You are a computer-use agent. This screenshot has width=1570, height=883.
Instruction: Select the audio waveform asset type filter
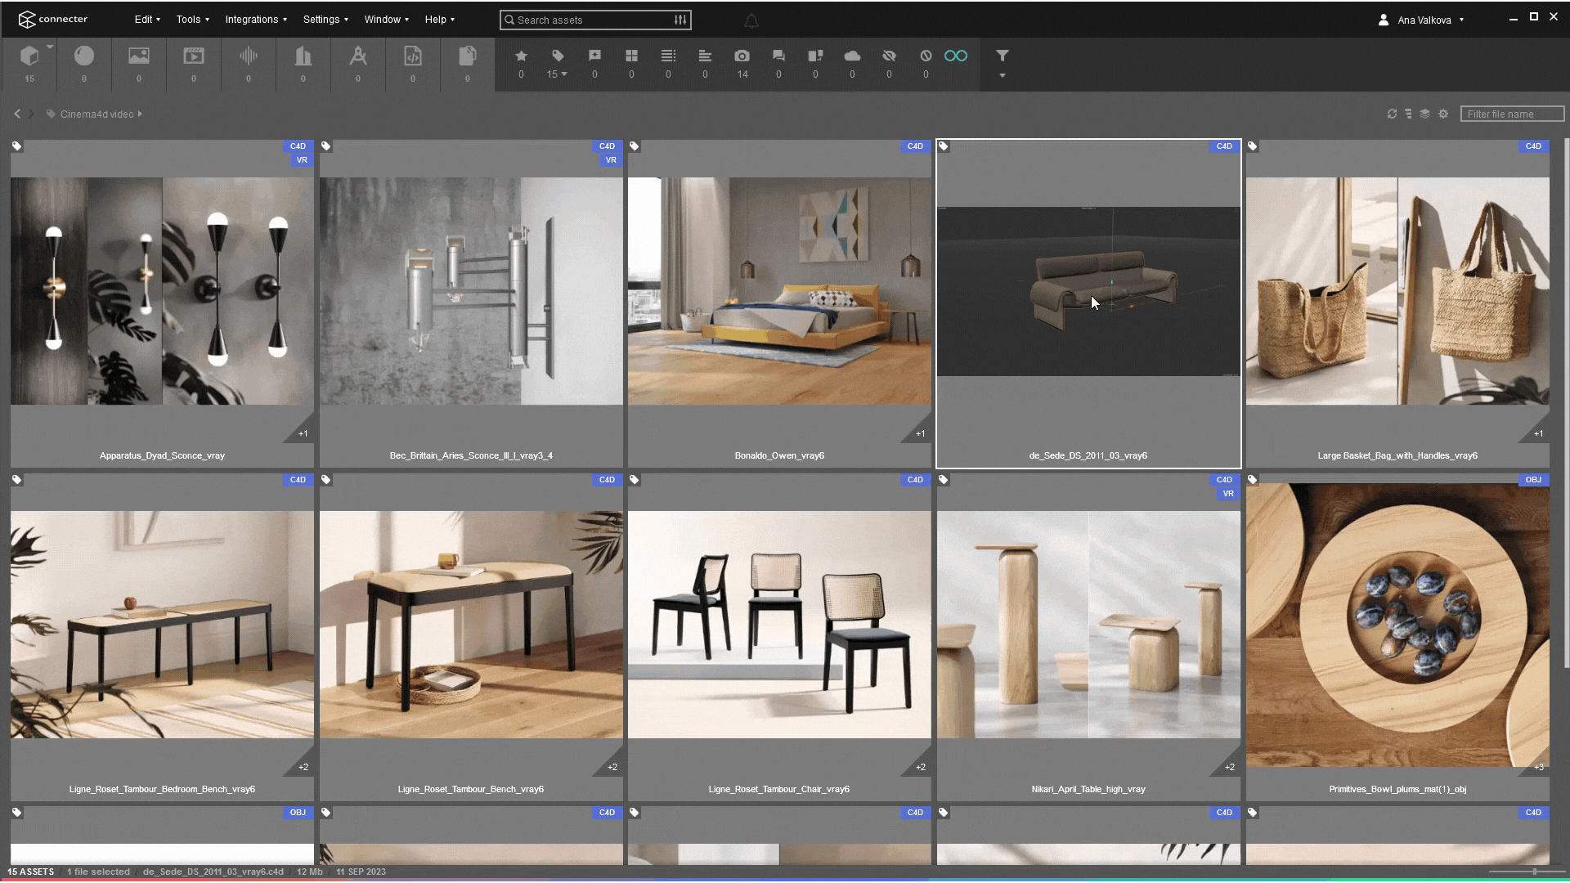[x=249, y=56]
